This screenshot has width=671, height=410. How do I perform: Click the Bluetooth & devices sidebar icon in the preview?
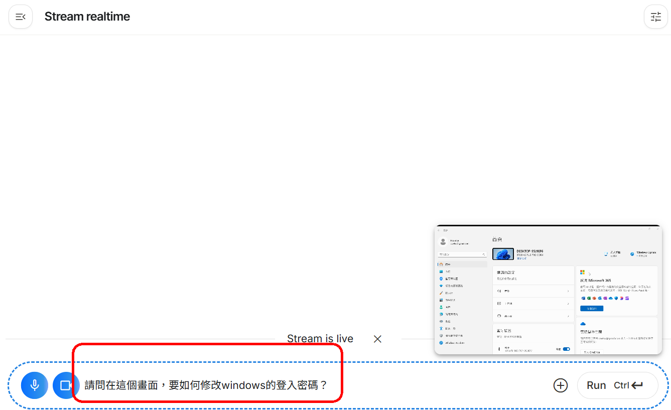pos(441,279)
